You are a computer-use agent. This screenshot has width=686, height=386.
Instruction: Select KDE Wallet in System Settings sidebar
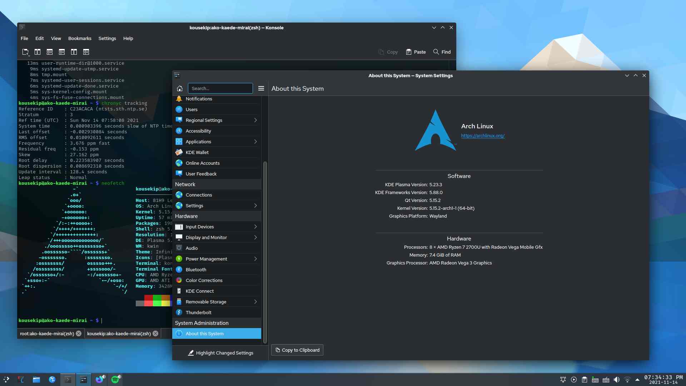197,152
